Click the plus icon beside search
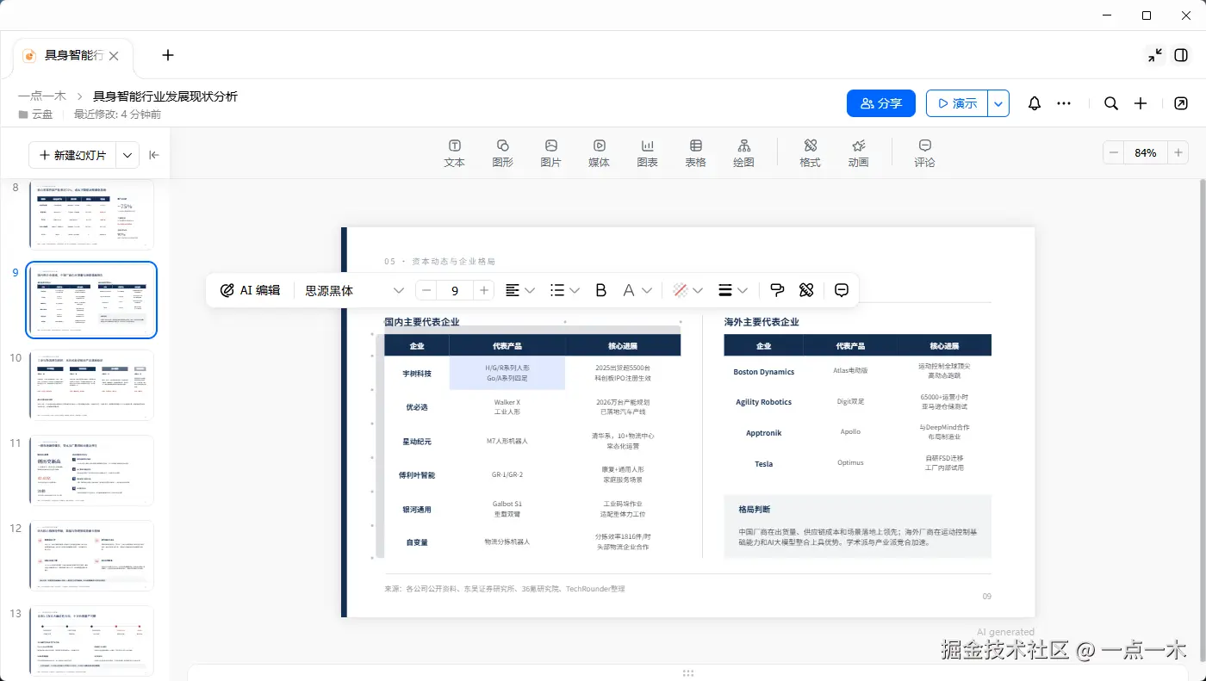 [x=1141, y=103]
